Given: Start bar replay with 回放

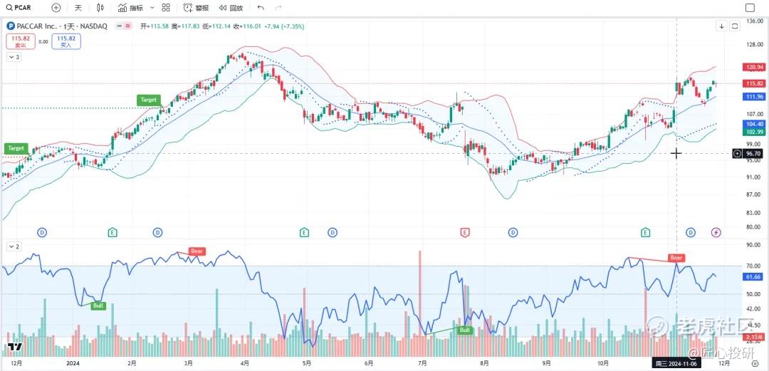Looking at the screenshot, I should [x=231, y=7].
